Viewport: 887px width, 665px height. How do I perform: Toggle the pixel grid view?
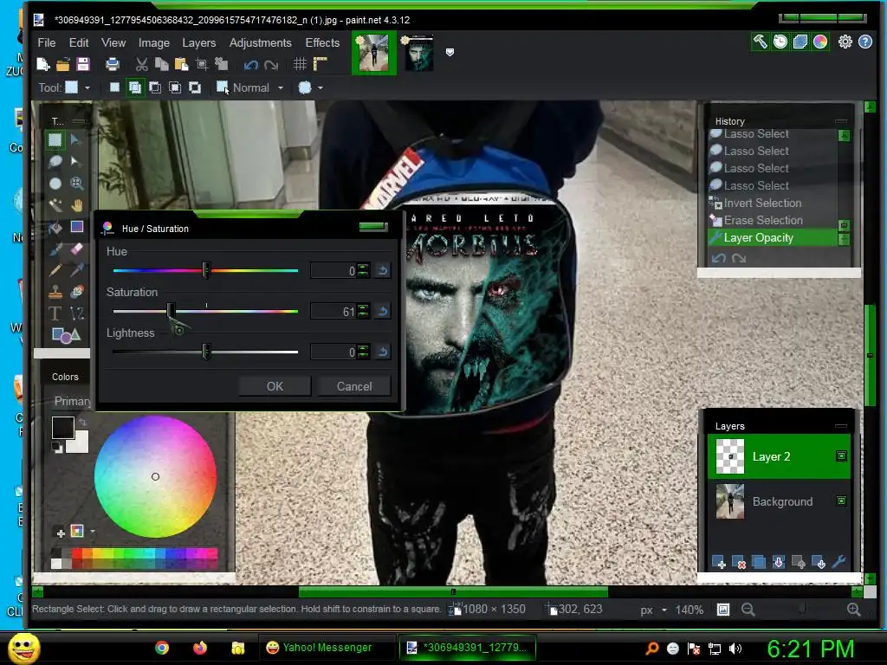pyautogui.click(x=300, y=64)
